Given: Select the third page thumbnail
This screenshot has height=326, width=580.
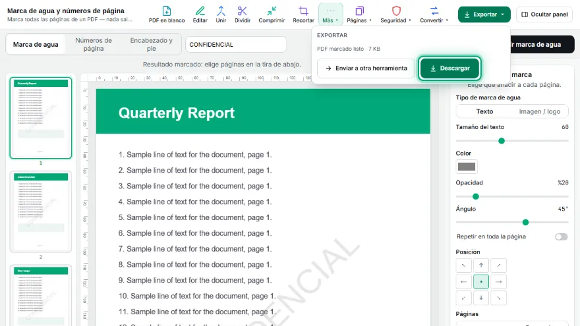Looking at the screenshot, I should point(41,295).
